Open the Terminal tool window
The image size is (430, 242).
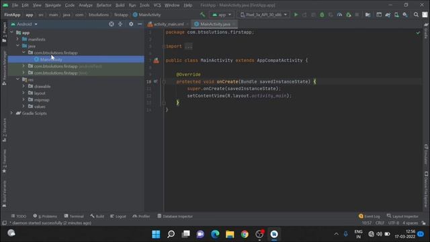[74, 216]
